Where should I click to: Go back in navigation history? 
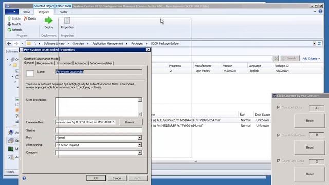coord(9,43)
